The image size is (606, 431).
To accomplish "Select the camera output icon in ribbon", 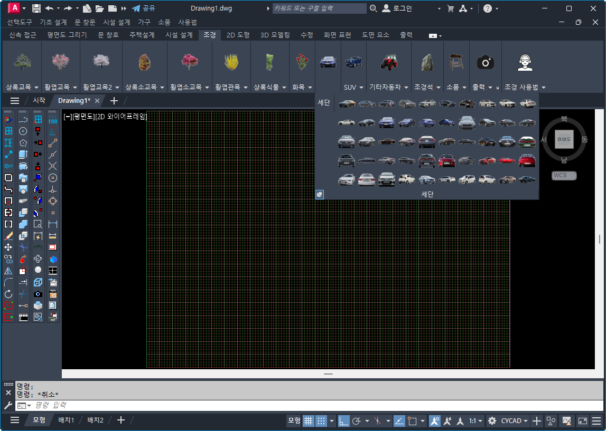I will click(485, 63).
